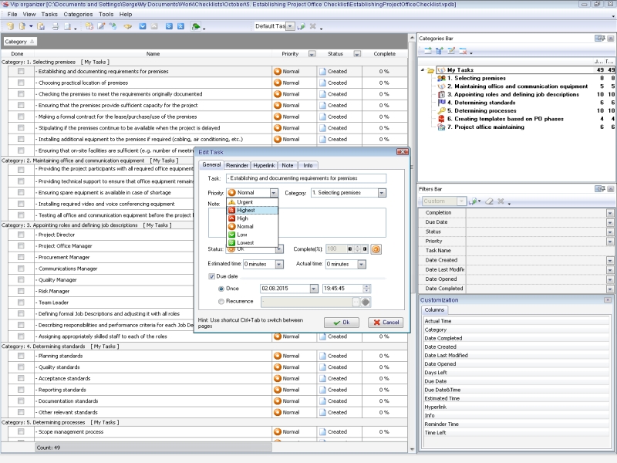Open the Categories menu

[78, 14]
